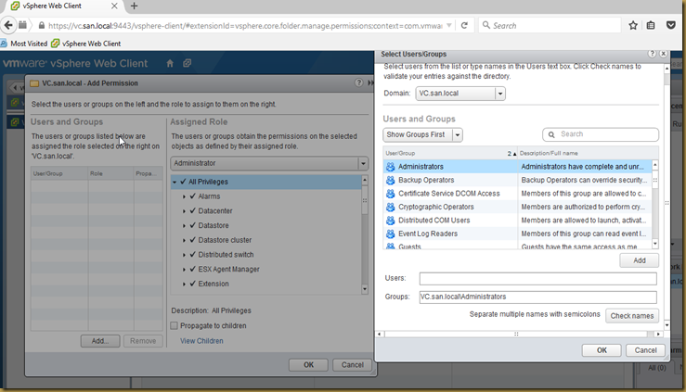Viewport: 686px width, 392px height.
Task: Open the Administrator role dropdown
Action: pyautogui.click(x=269, y=163)
